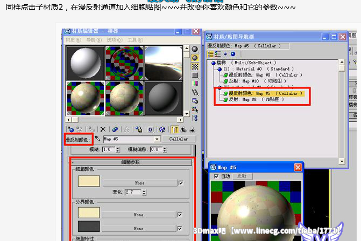Click the dark division color None button
The image size is (361, 241).
click(139, 228)
